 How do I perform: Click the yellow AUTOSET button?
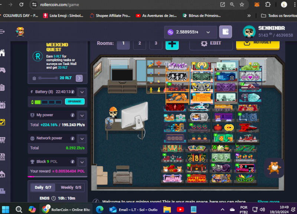click(x=258, y=45)
